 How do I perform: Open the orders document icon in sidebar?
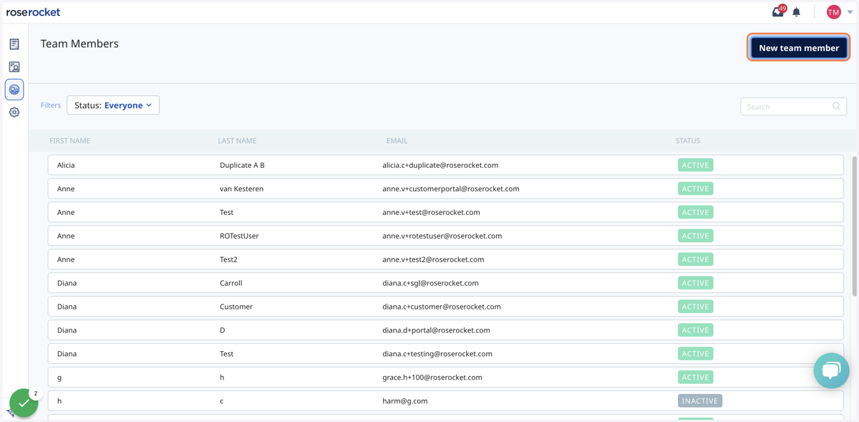click(14, 44)
